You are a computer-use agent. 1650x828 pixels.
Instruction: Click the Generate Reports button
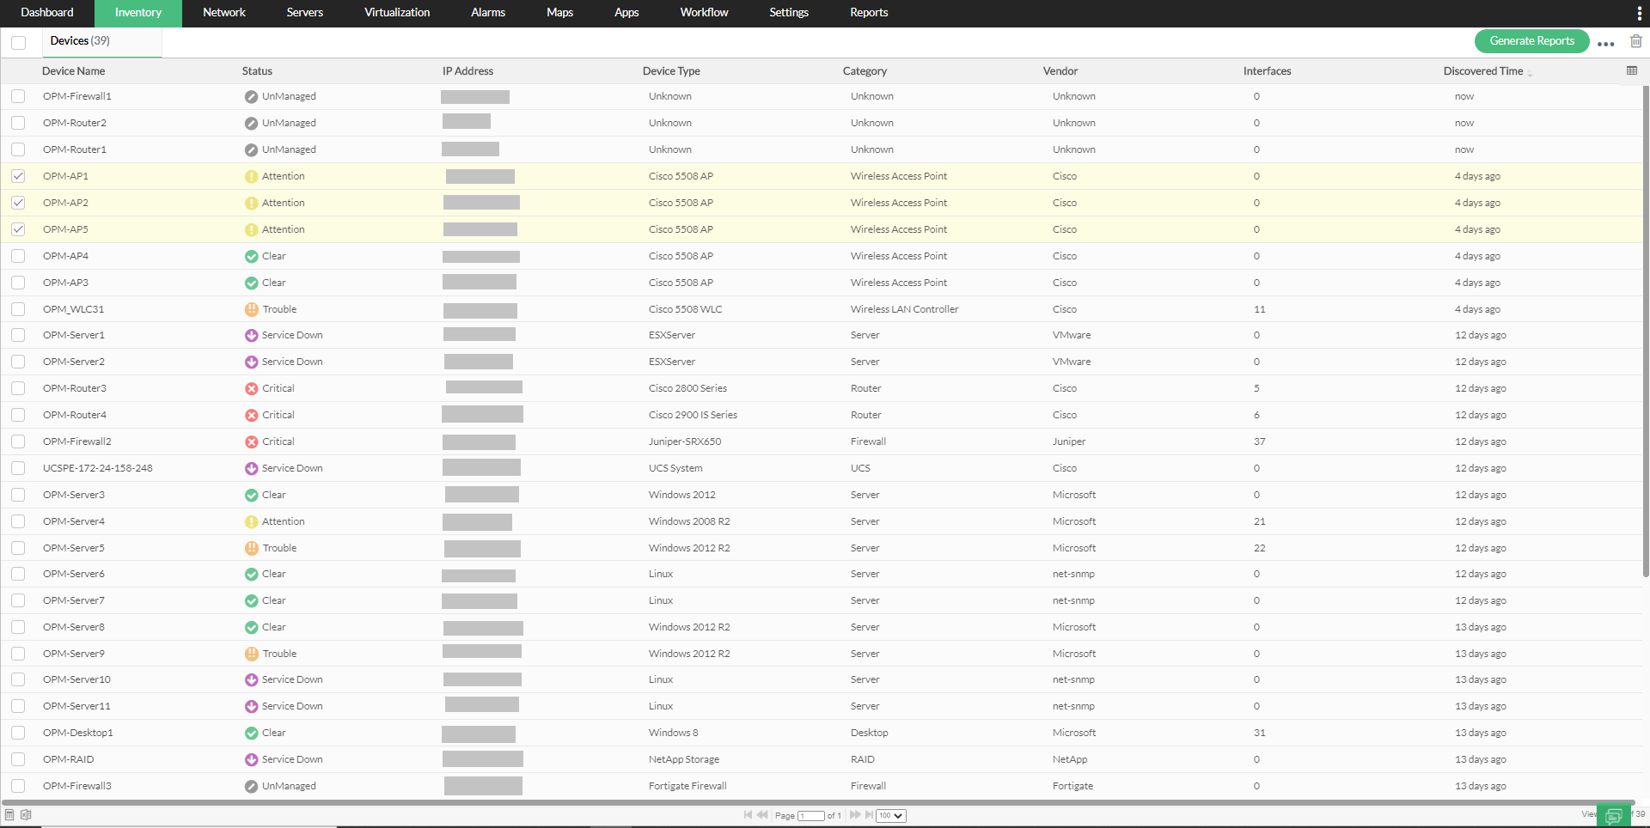coord(1531,40)
